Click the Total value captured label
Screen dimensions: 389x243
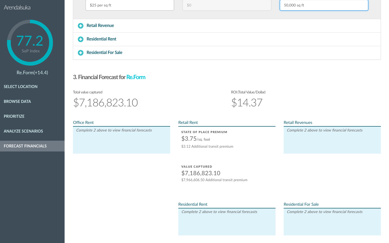pos(88,92)
